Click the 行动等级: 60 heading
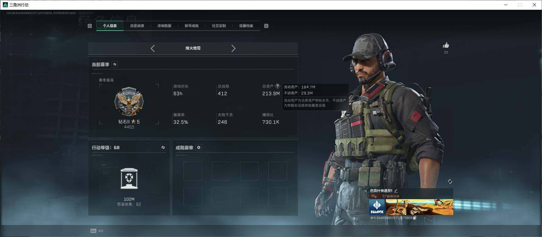Screen dimensions: 542x237 [x=106, y=147]
